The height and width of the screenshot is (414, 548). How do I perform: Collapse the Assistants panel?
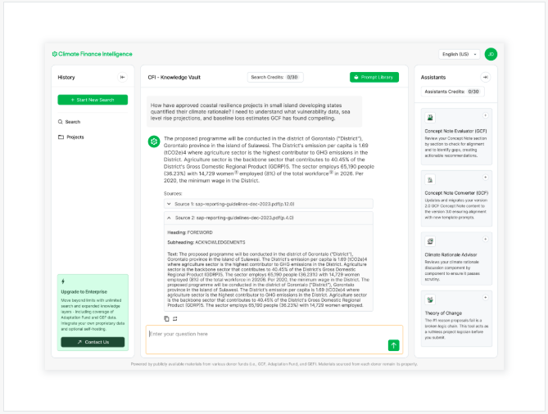[x=486, y=77]
